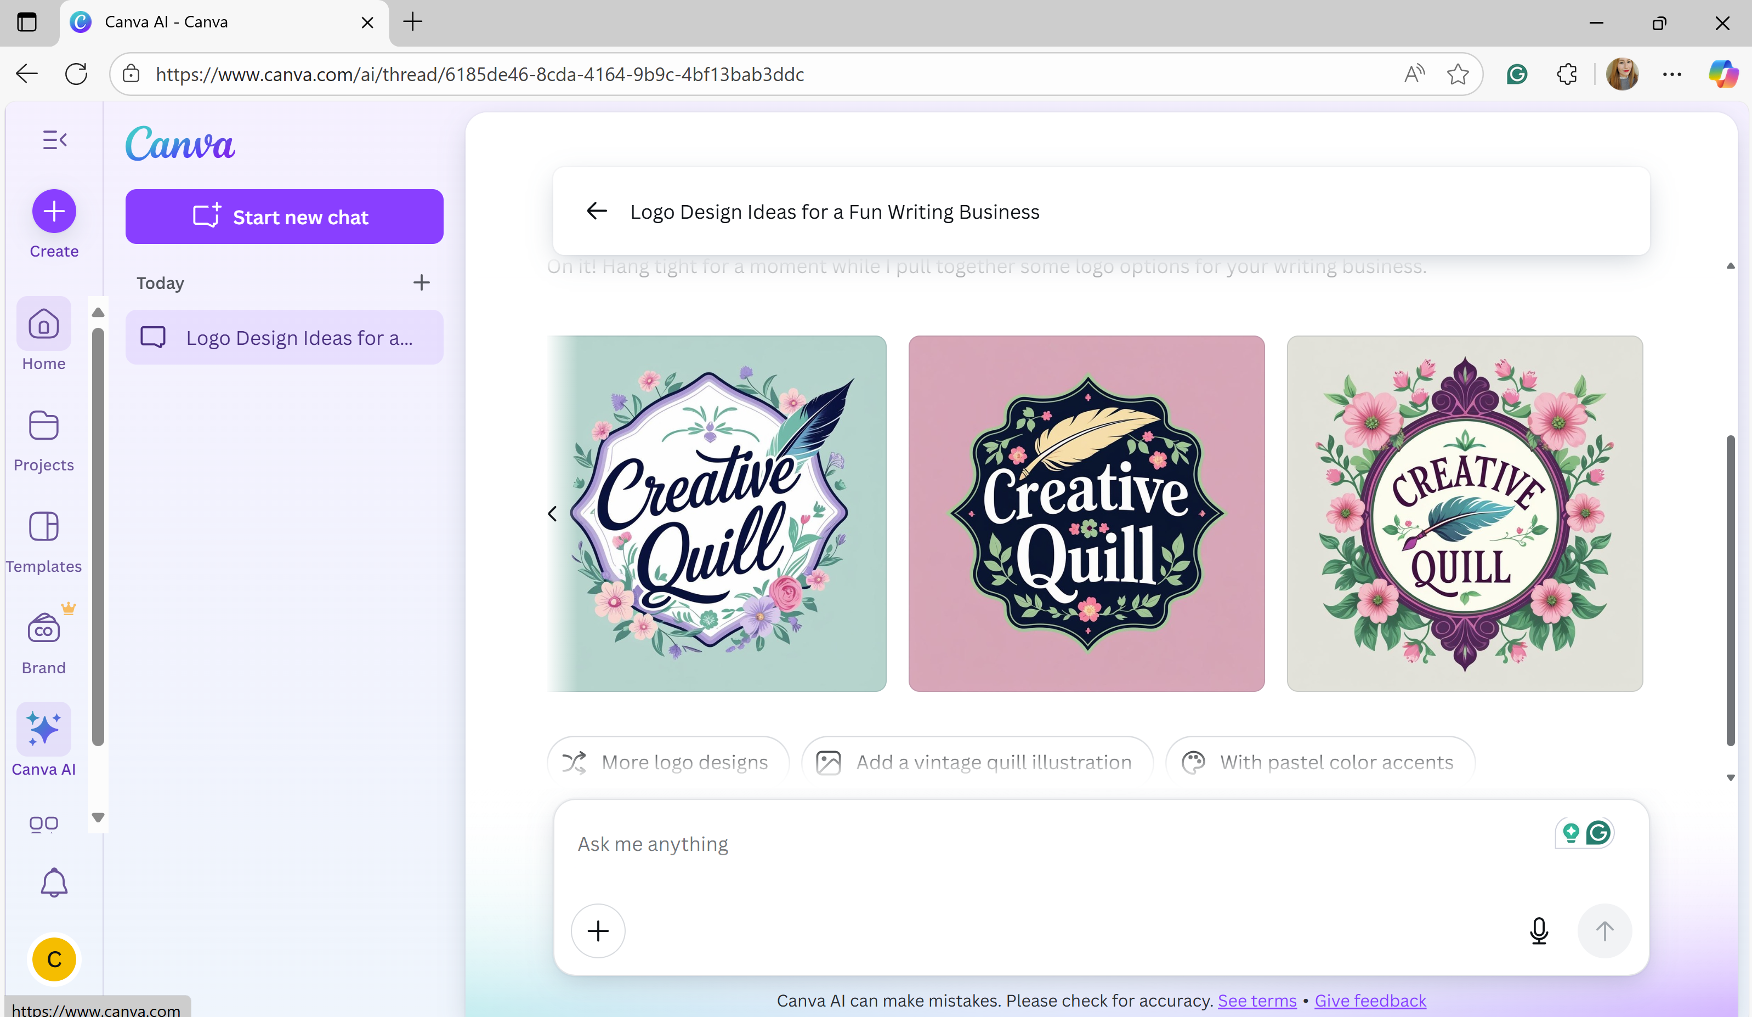Screen dimensions: 1752x1017
Task: Click the plus icon to attach content
Action: pyautogui.click(x=598, y=931)
